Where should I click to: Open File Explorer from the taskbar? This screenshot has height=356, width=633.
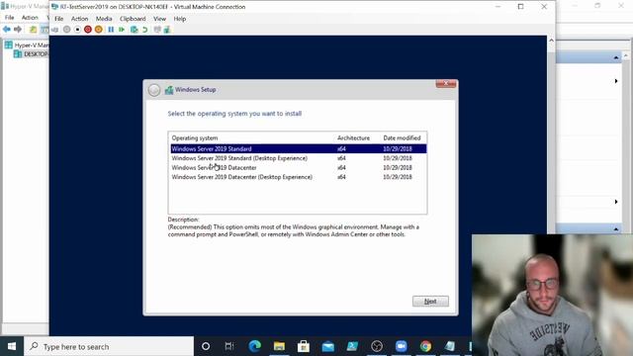[x=279, y=346]
